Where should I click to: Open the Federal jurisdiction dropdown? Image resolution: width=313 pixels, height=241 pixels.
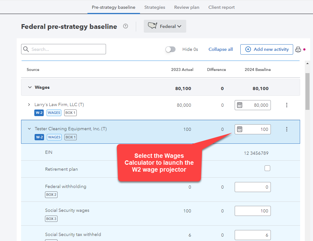coord(165,26)
